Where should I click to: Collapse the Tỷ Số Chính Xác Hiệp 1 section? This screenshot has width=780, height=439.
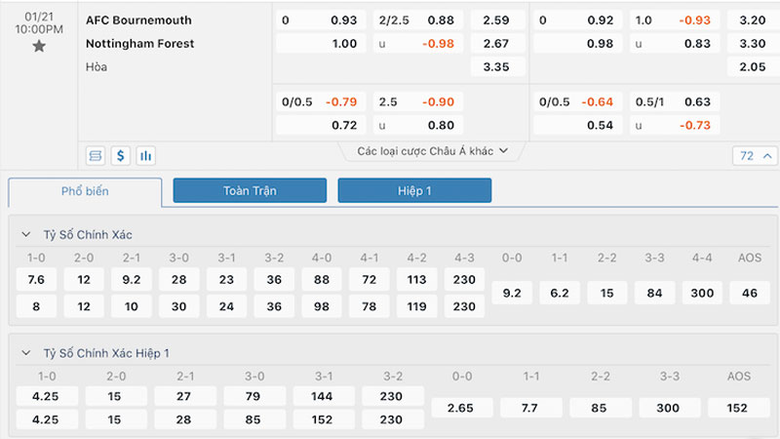click(24, 352)
